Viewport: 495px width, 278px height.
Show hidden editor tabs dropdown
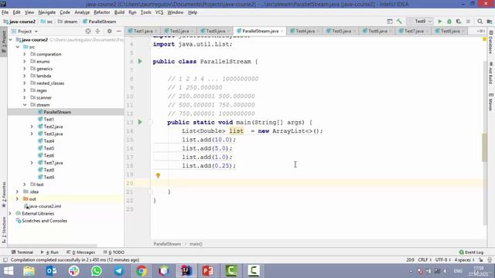pos(481,31)
